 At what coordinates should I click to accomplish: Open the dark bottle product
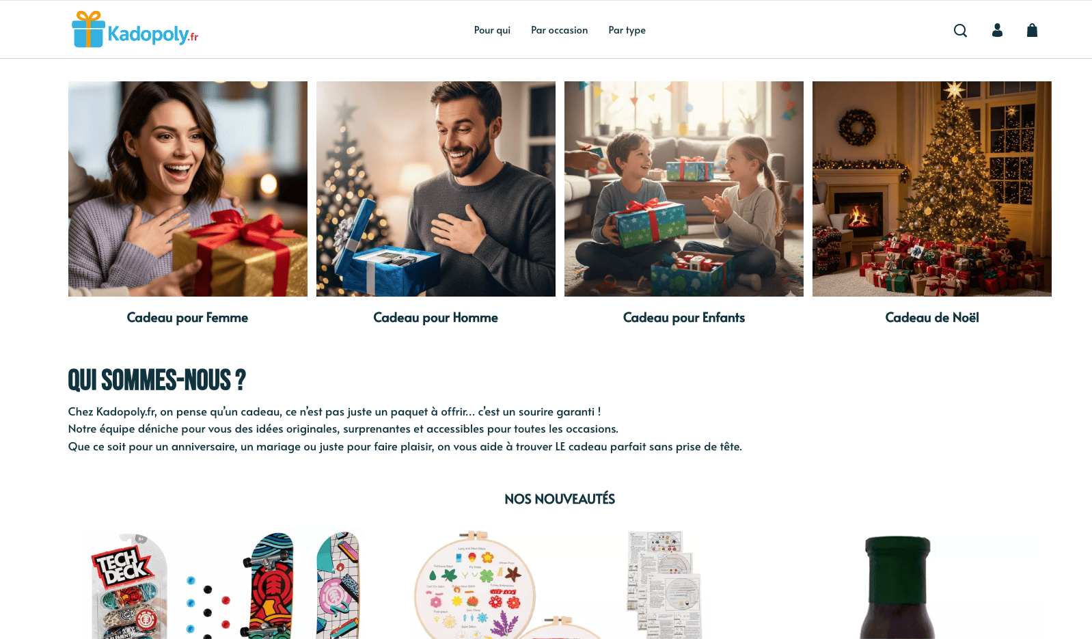pyautogui.click(x=897, y=586)
